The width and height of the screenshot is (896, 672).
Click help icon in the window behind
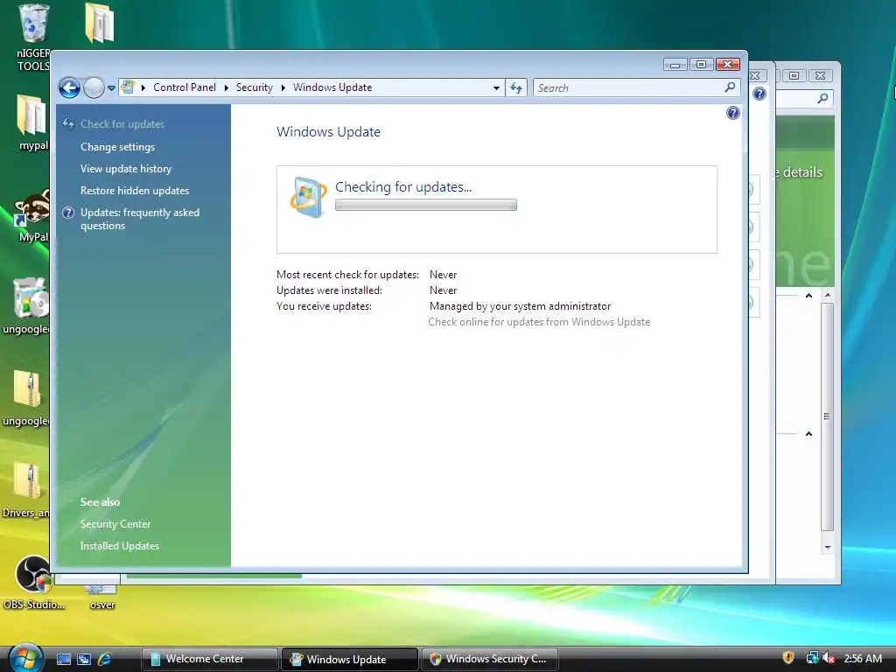tap(759, 94)
